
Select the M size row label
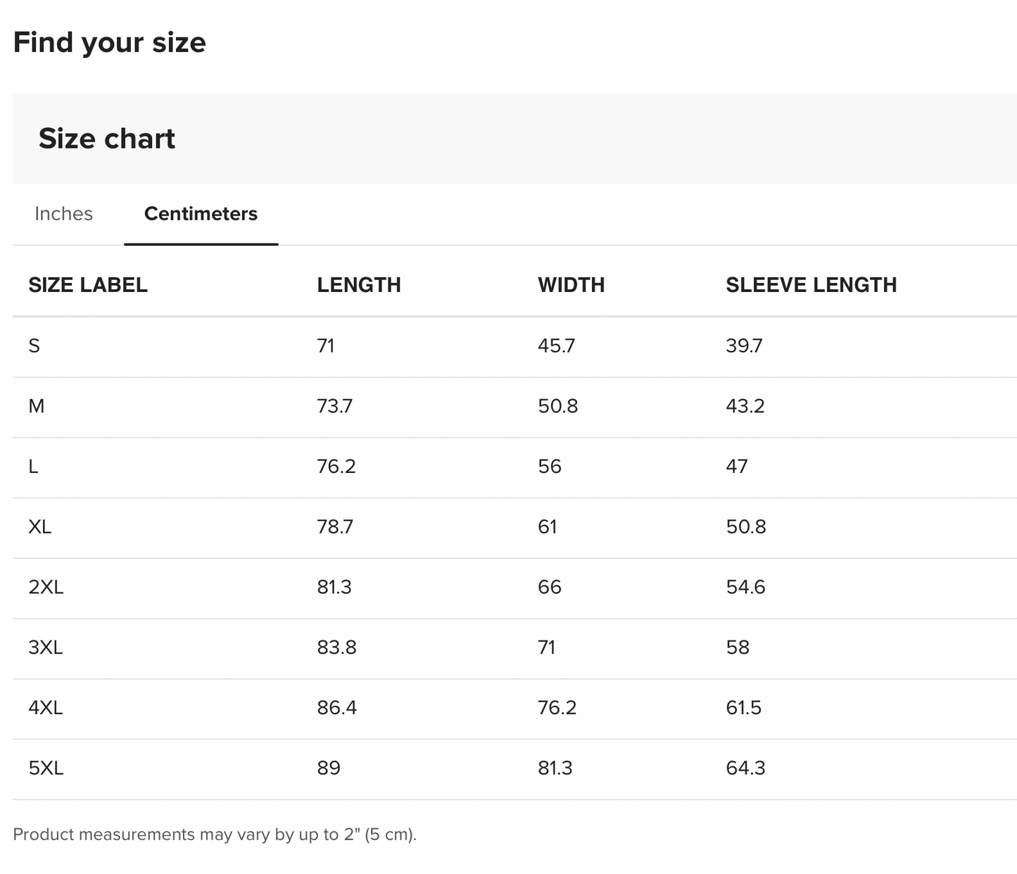click(37, 407)
